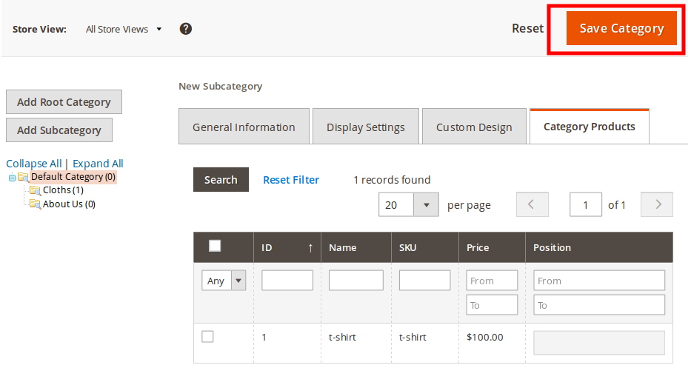Screen dimensions: 691x385
Task: Click the Add Subcategory button
Action: coord(59,130)
